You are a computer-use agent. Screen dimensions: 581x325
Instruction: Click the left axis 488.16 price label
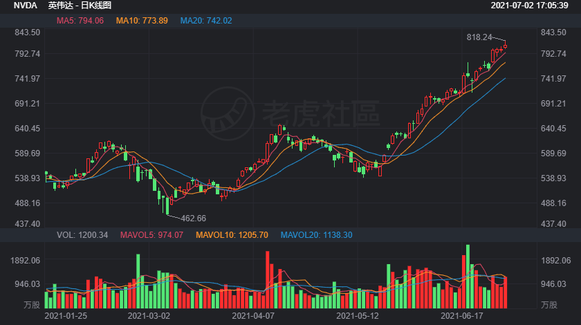coord(28,203)
